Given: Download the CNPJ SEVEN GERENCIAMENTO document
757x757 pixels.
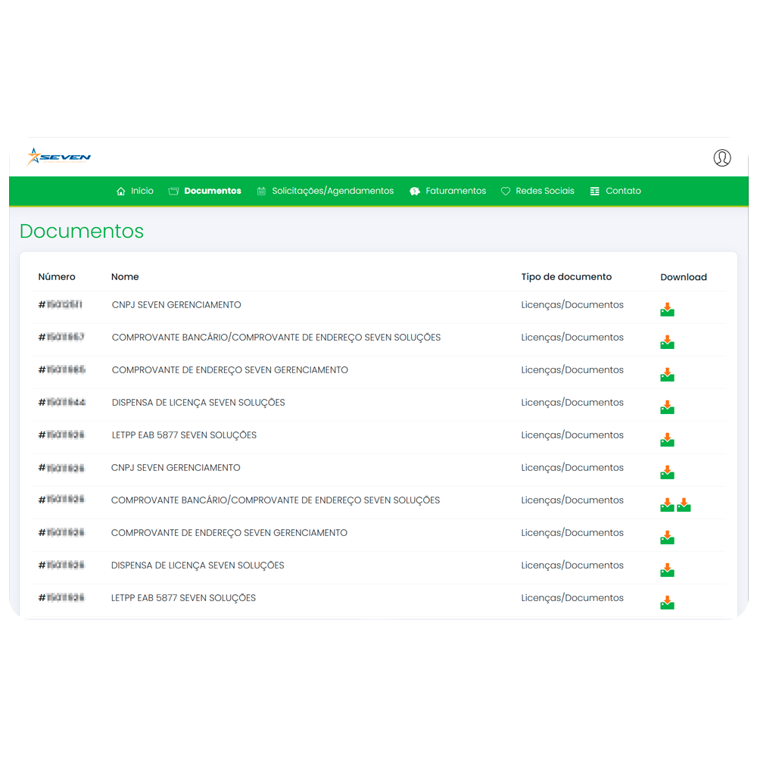Looking at the screenshot, I should [x=667, y=307].
